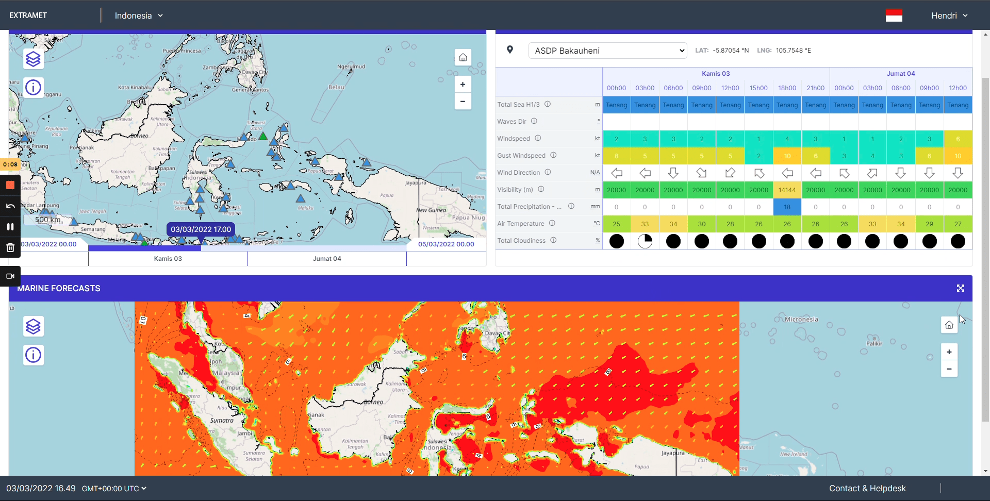Click the home icon on the map
This screenshot has height=501, width=990.
pyautogui.click(x=463, y=57)
